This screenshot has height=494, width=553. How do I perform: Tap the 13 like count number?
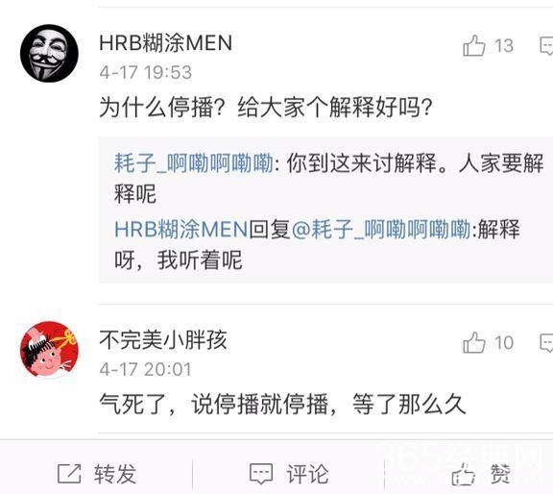tap(504, 46)
